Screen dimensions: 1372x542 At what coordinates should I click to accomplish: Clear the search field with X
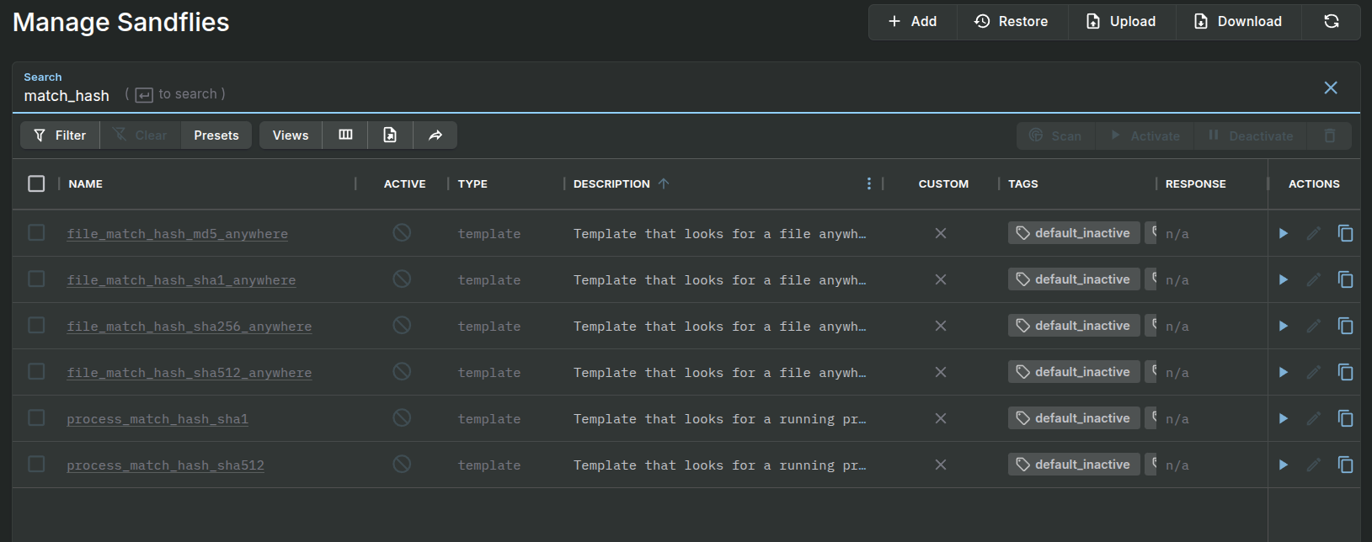(1331, 88)
